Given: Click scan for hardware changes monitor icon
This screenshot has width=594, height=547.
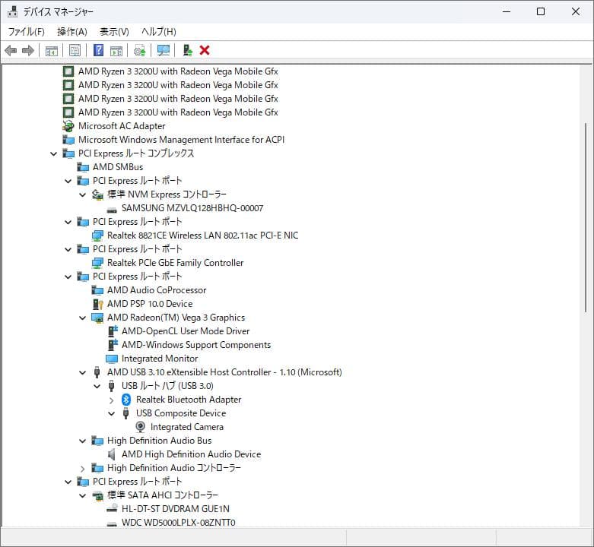Looking at the screenshot, I should (x=164, y=50).
